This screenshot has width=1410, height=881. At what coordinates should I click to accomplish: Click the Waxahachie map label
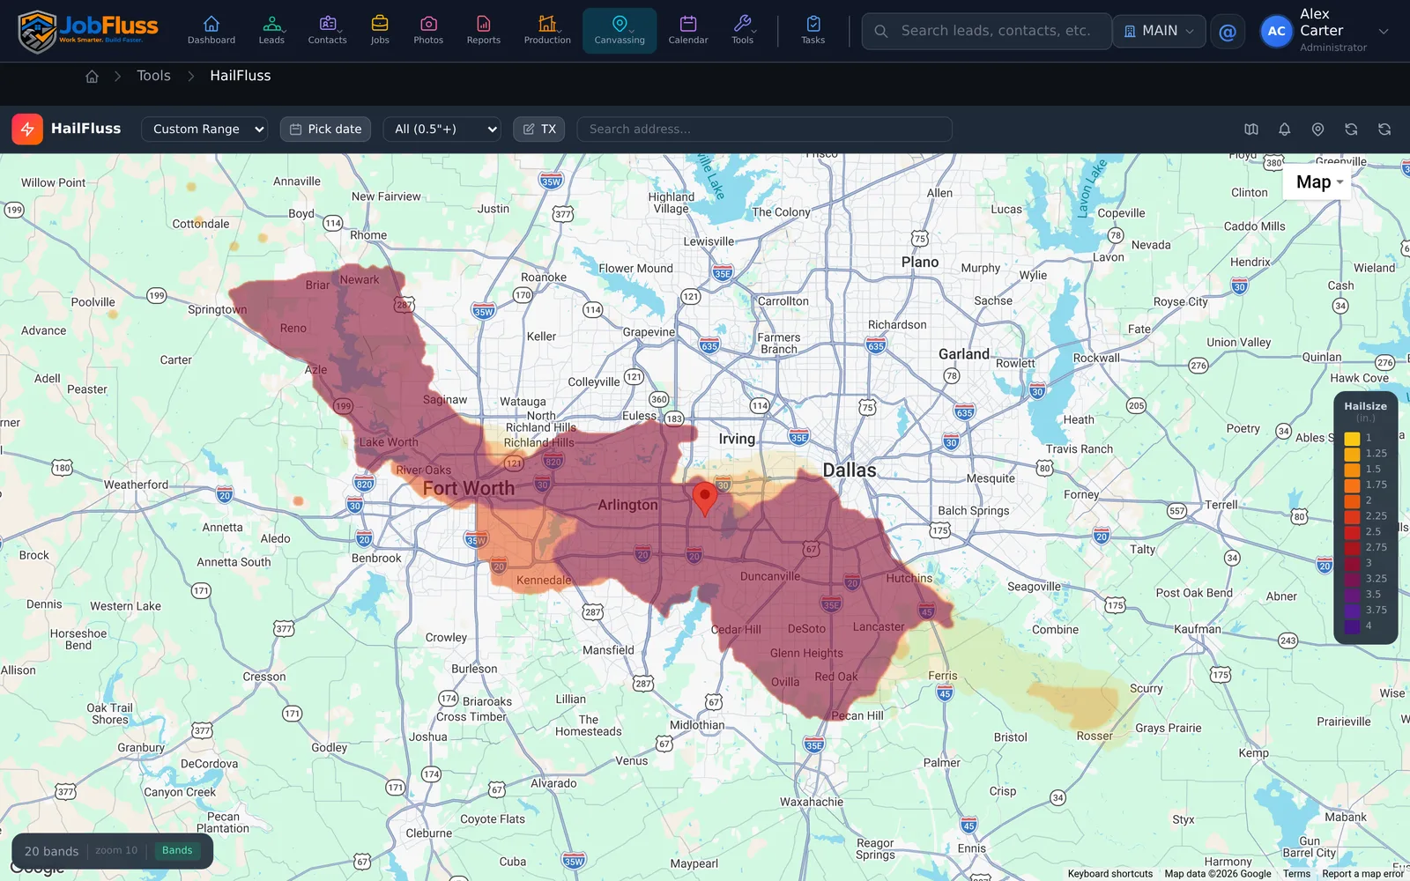(x=812, y=802)
